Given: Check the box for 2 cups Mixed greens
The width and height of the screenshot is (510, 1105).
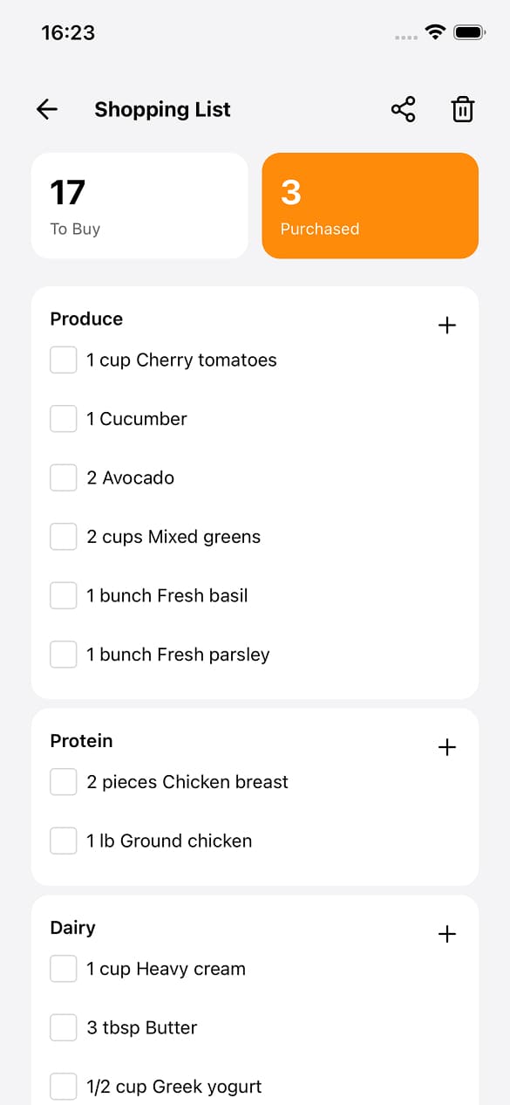Looking at the screenshot, I should [x=63, y=536].
